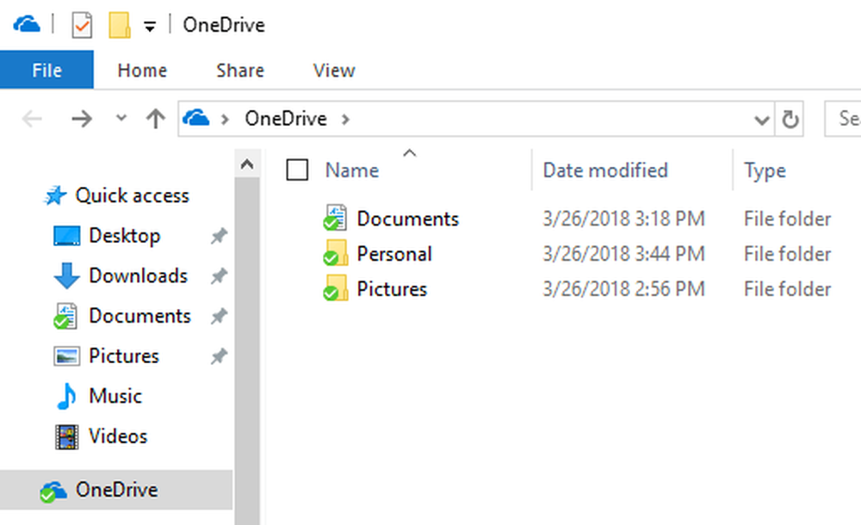Go up one folder level
Viewport: 861px width, 525px height.
click(x=156, y=119)
